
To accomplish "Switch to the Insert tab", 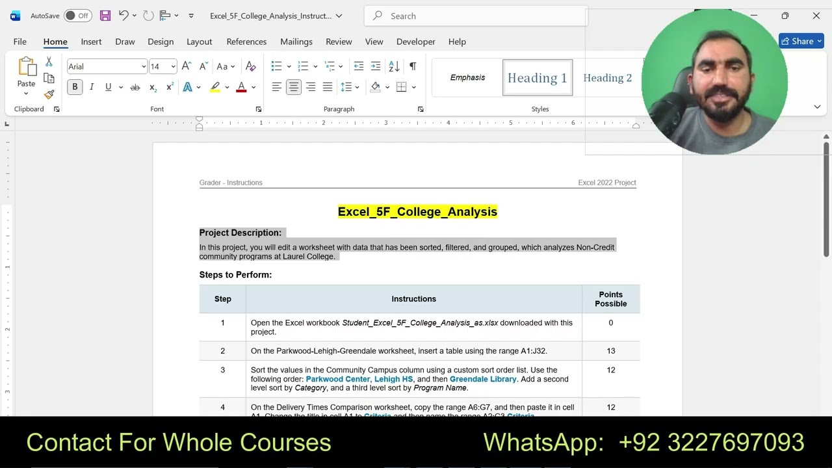I will [x=91, y=42].
